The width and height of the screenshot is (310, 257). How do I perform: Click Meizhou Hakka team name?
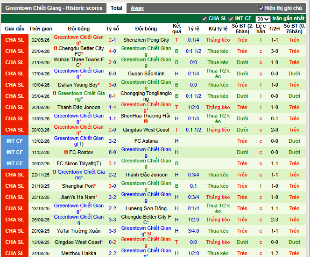(79, 253)
